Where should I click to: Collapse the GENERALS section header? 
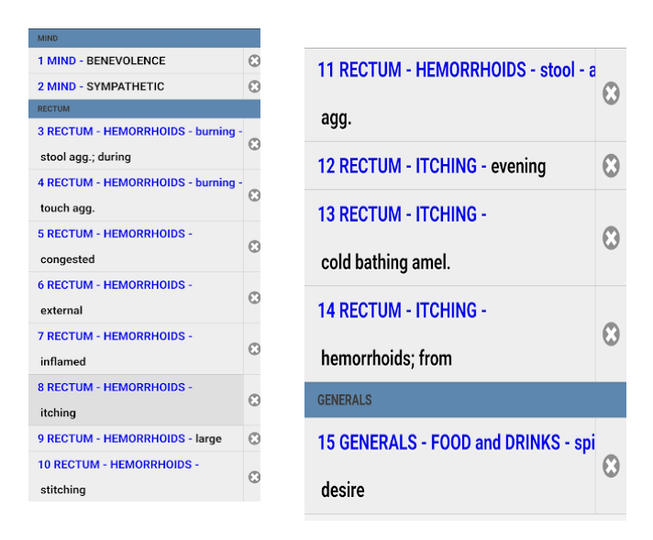click(464, 400)
